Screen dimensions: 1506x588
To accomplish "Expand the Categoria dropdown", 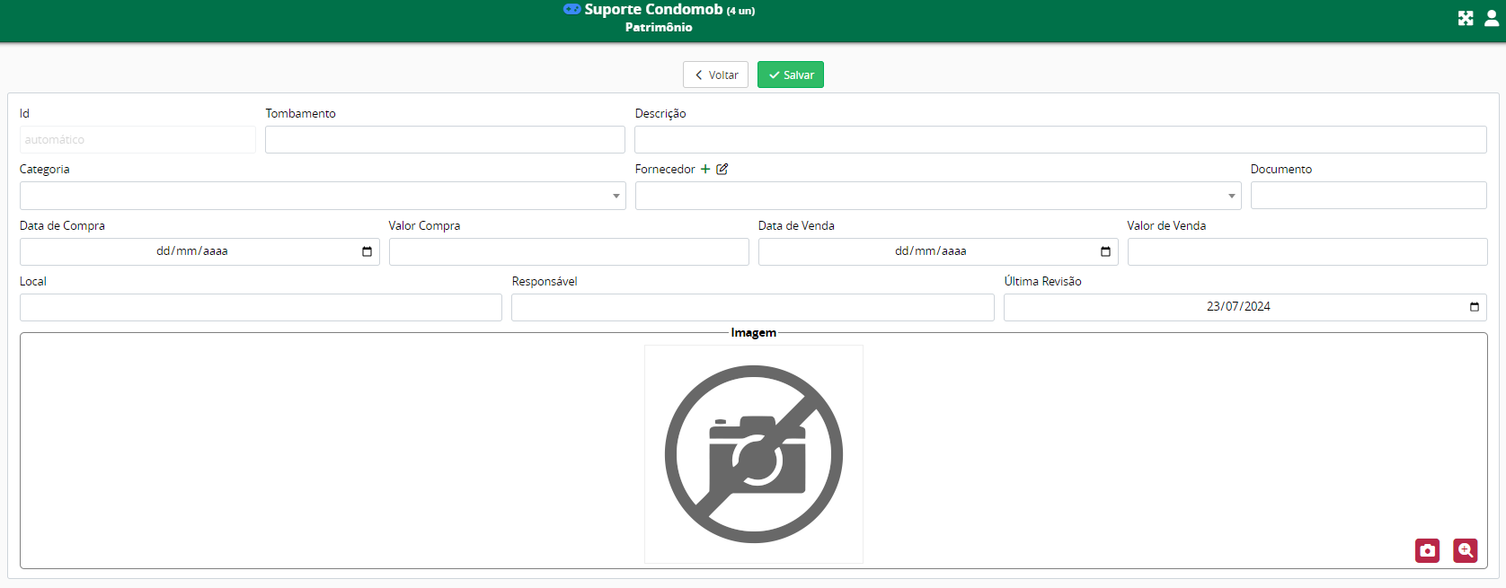I will [x=616, y=196].
